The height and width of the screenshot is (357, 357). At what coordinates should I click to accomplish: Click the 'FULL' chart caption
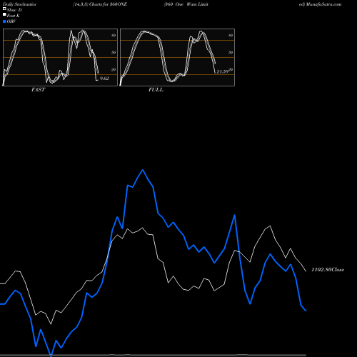(156, 90)
